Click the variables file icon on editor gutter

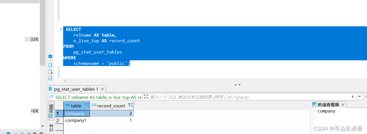[50, 78]
